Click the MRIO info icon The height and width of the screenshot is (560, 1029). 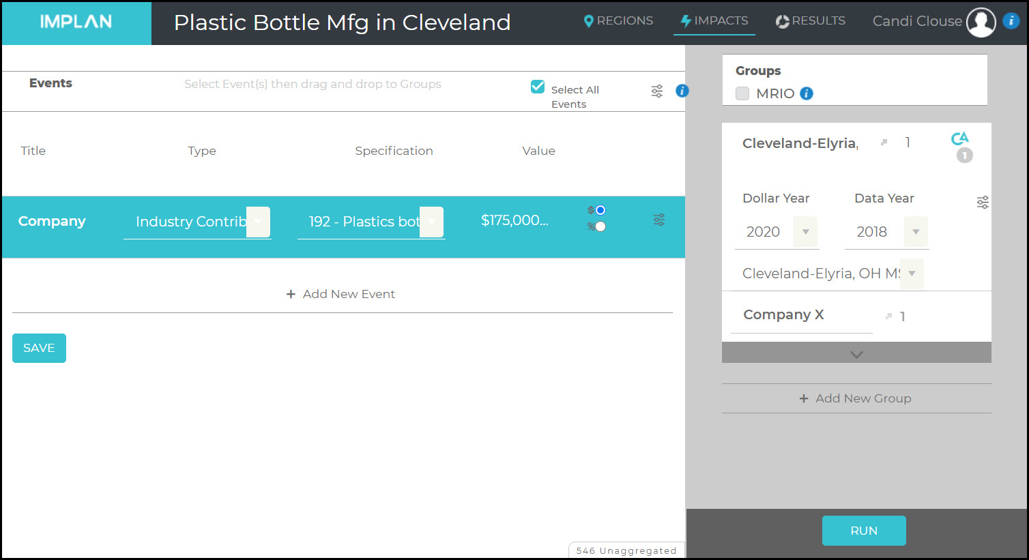pyautogui.click(x=807, y=93)
